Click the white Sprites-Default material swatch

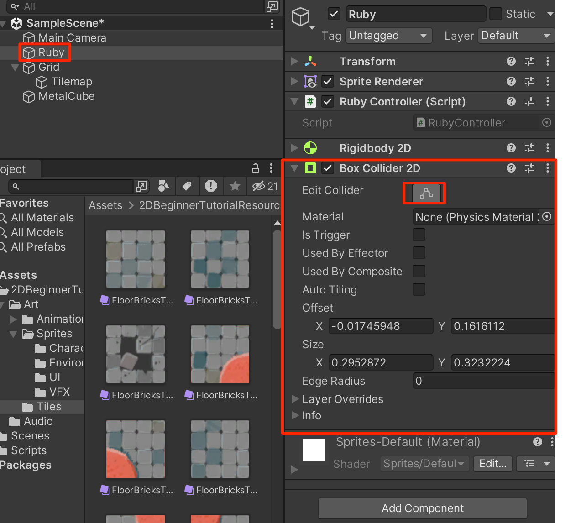click(314, 450)
